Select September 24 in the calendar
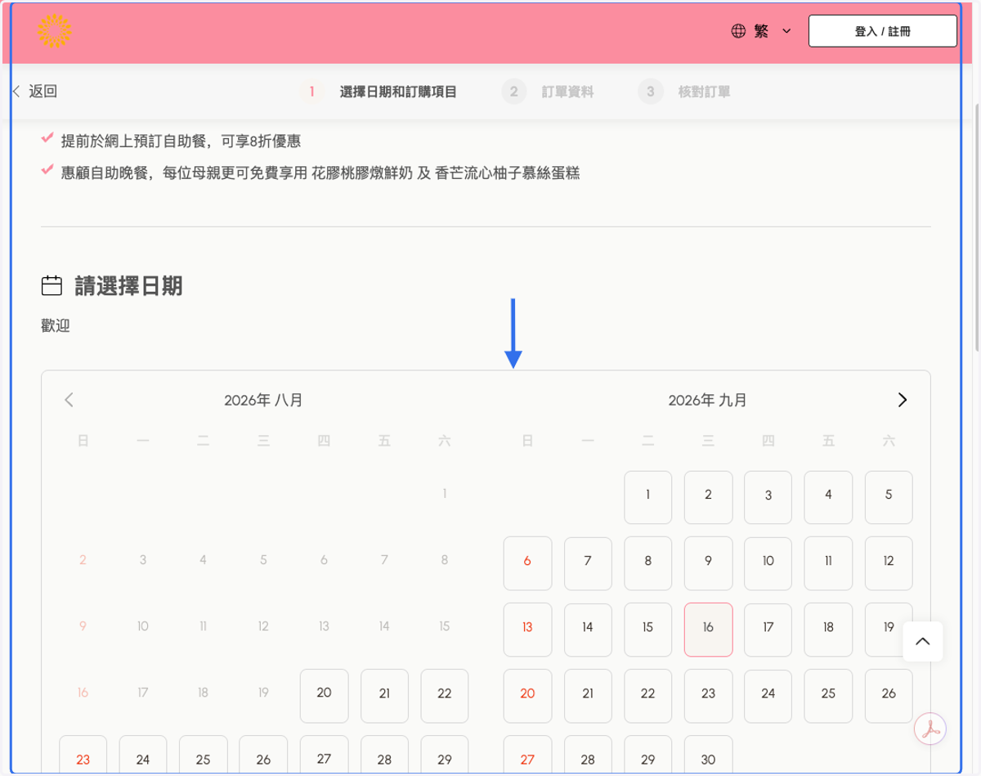 click(768, 696)
